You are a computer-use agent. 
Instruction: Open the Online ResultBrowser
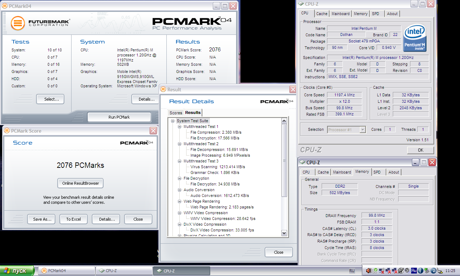[80, 183]
